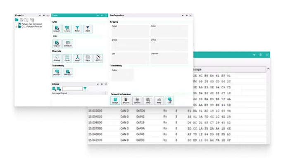Viewport: 281px width, 158px height.
Task: Click the last icon in Projects toolbar
Action: [32, 20]
